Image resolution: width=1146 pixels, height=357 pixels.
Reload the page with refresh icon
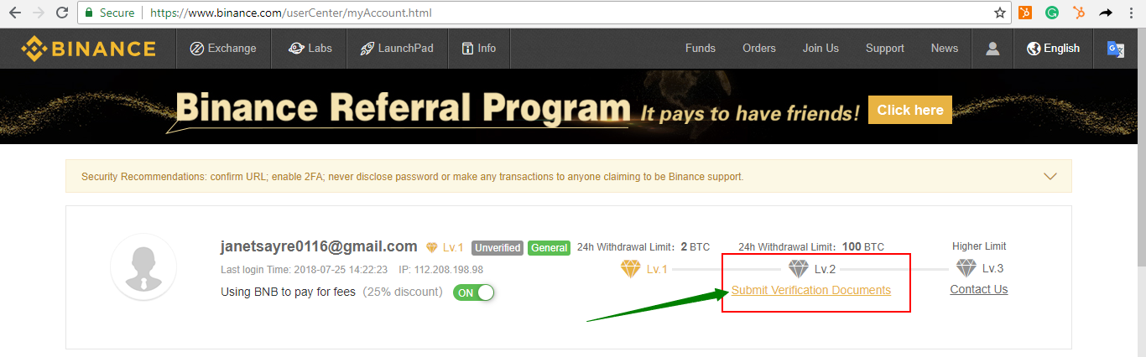[61, 13]
